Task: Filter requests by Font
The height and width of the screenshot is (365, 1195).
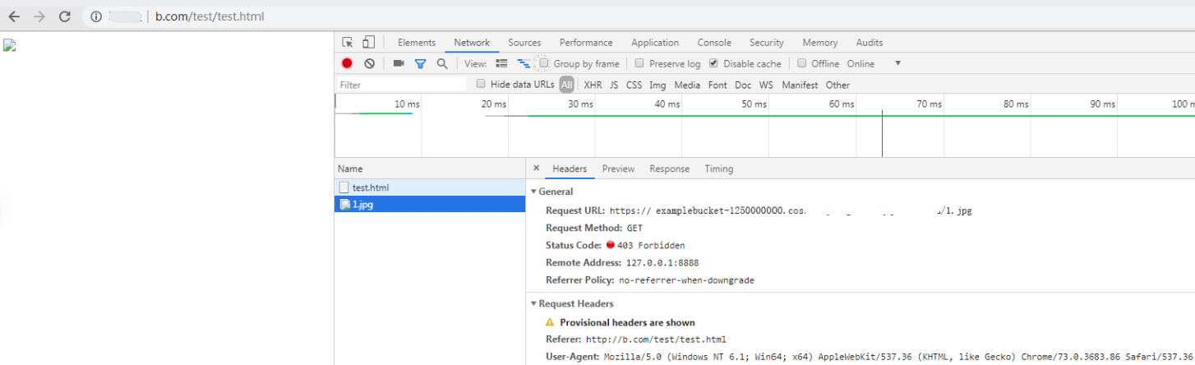Action: tap(717, 85)
